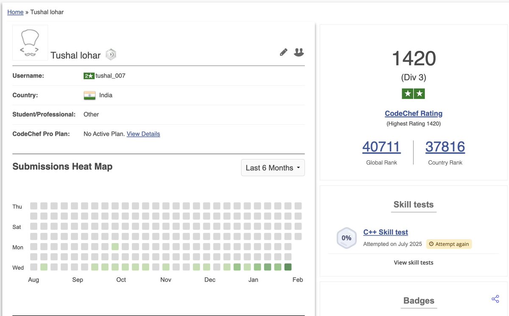Screen dimensions: 509x316
Task: Open the C++ Skill test link
Action: [386, 232]
